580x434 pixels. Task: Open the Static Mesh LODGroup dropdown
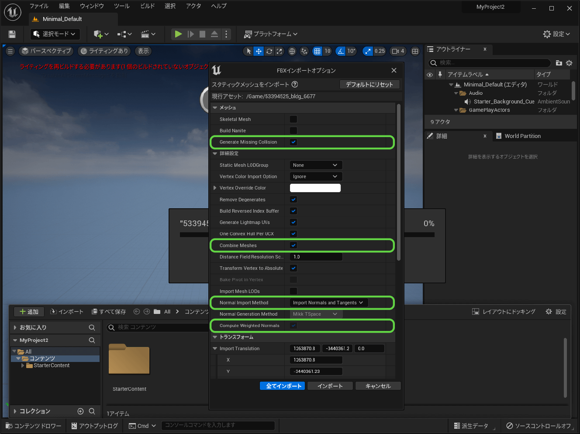(x=316, y=165)
